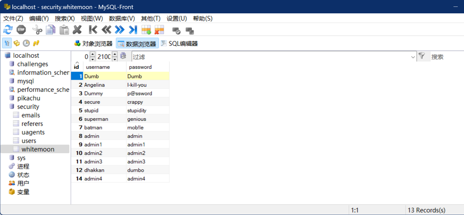The image size is (464, 215).
Task: Open the 帮助(S) menu
Action: coord(203,18)
